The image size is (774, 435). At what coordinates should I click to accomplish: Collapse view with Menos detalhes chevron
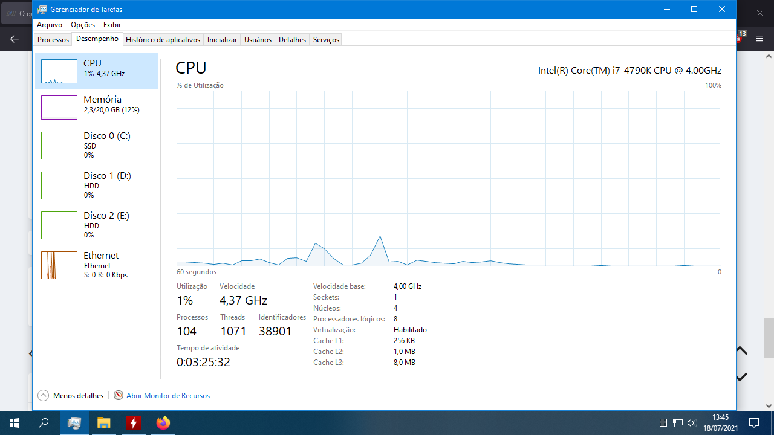tap(43, 396)
